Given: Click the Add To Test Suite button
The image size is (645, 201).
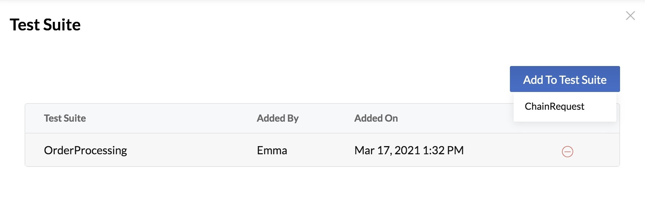Looking at the screenshot, I should (x=565, y=79).
